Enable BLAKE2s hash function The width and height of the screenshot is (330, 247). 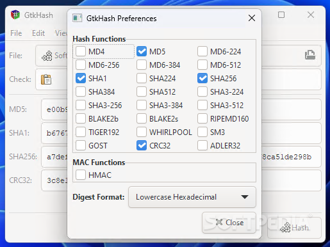coord(142,118)
